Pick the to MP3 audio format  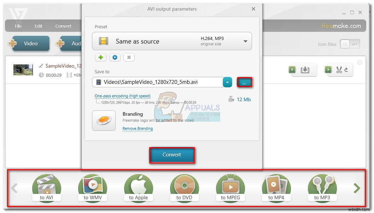tap(322, 188)
